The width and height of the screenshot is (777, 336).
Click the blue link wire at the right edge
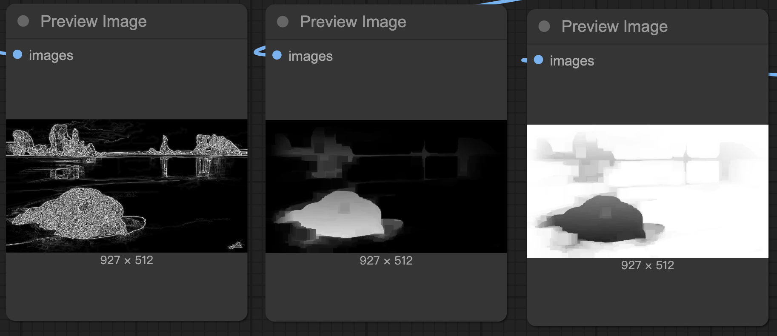pos(773,74)
